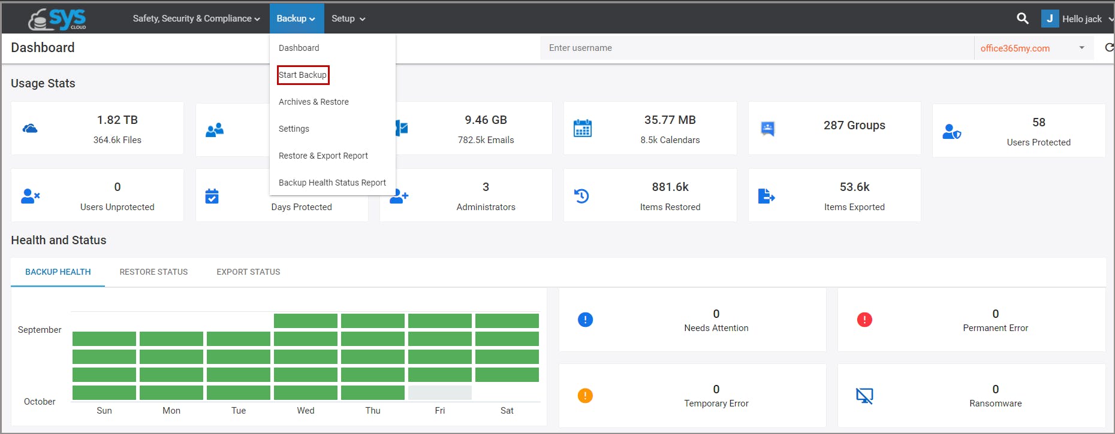Click the Ransomware label
Screen dimensions: 1115x434
[996, 403]
